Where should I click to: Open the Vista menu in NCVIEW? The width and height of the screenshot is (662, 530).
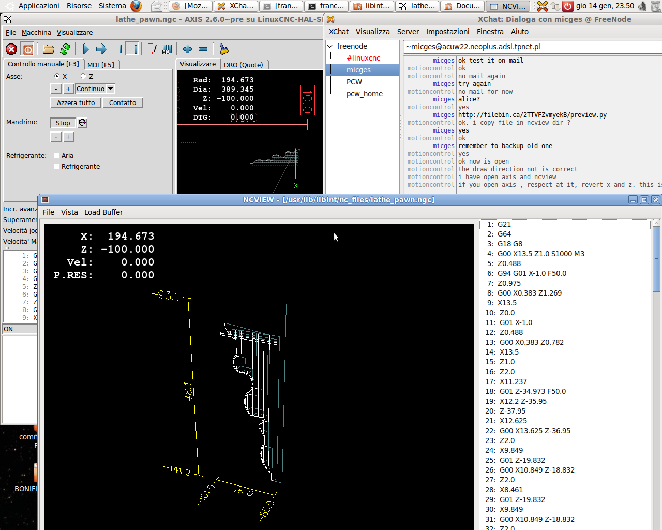69,212
